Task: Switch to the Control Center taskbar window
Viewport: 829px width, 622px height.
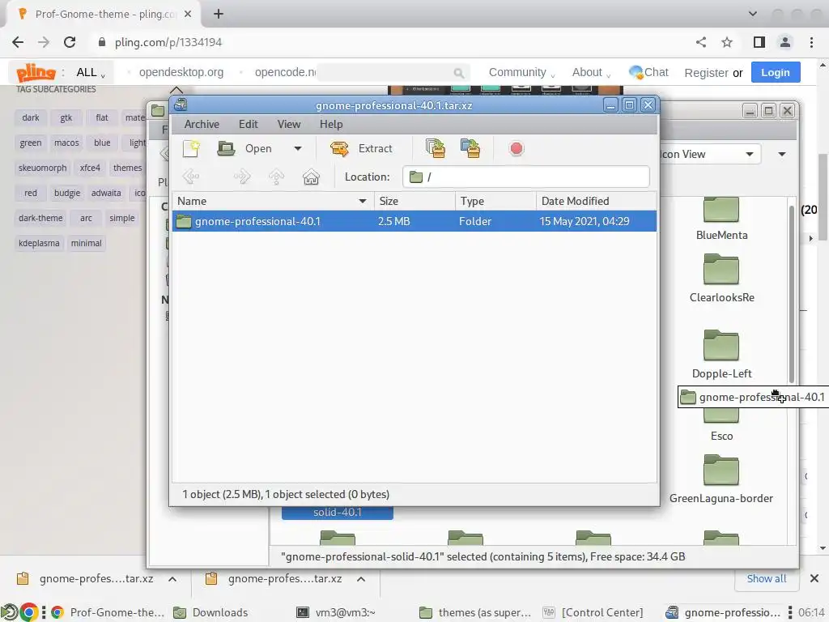Action: (x=593, y=612)
